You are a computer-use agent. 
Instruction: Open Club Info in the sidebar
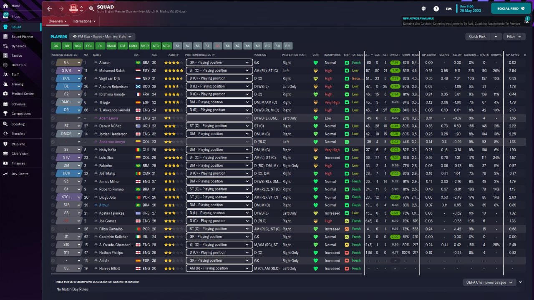coord(18,144)
